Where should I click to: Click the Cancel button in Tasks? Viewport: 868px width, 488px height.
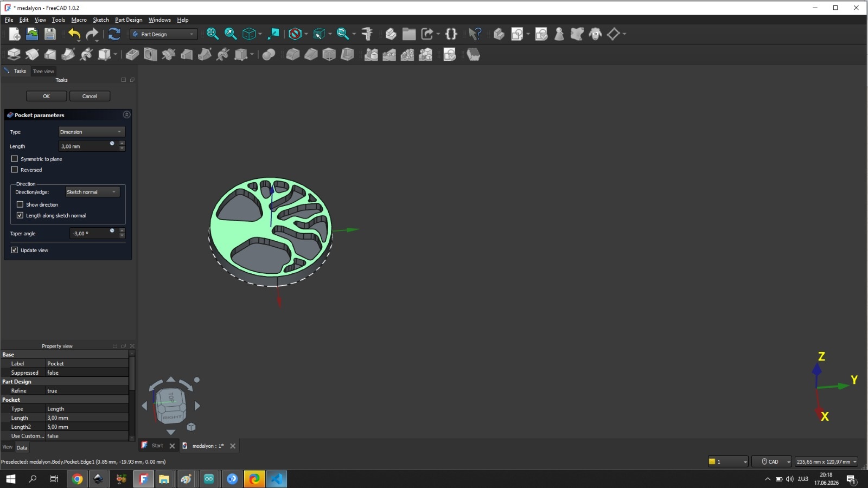[90, 96]
